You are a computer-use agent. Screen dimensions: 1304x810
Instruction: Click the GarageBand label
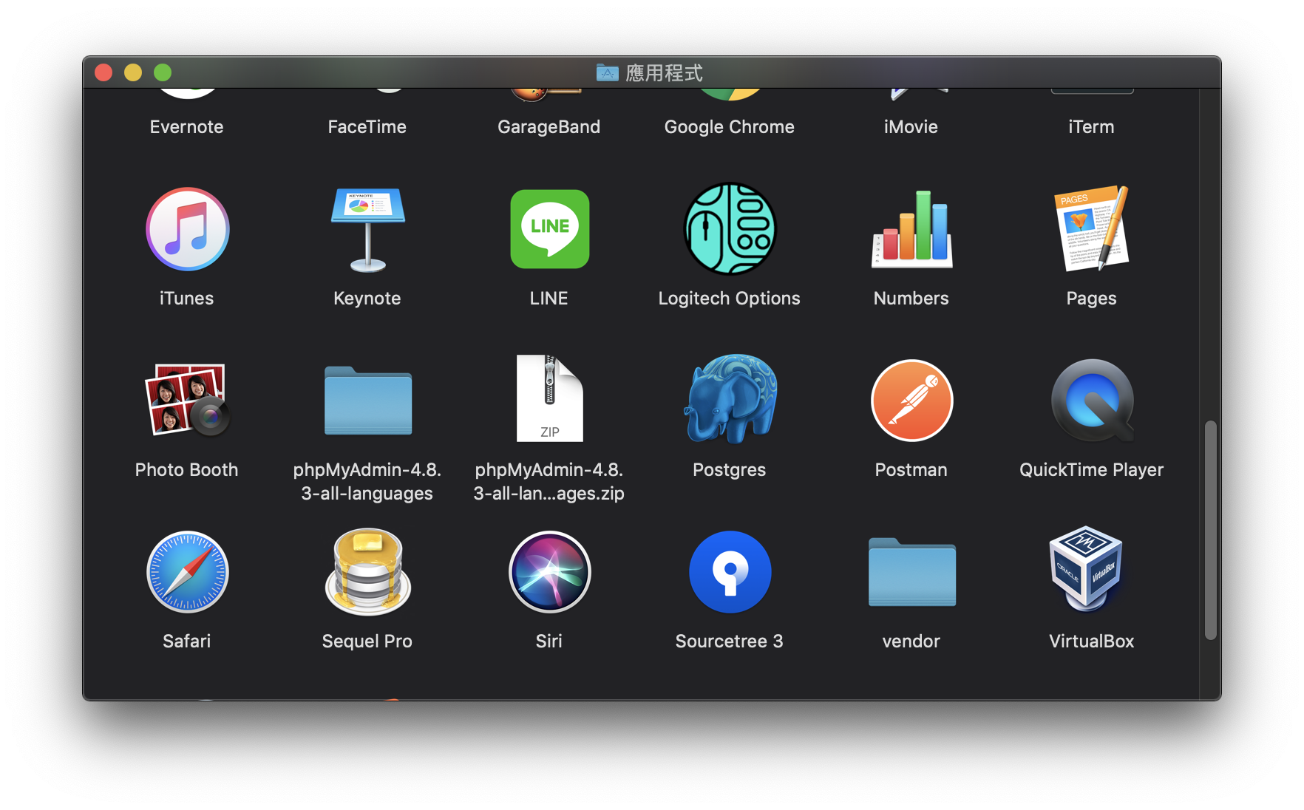549,127
